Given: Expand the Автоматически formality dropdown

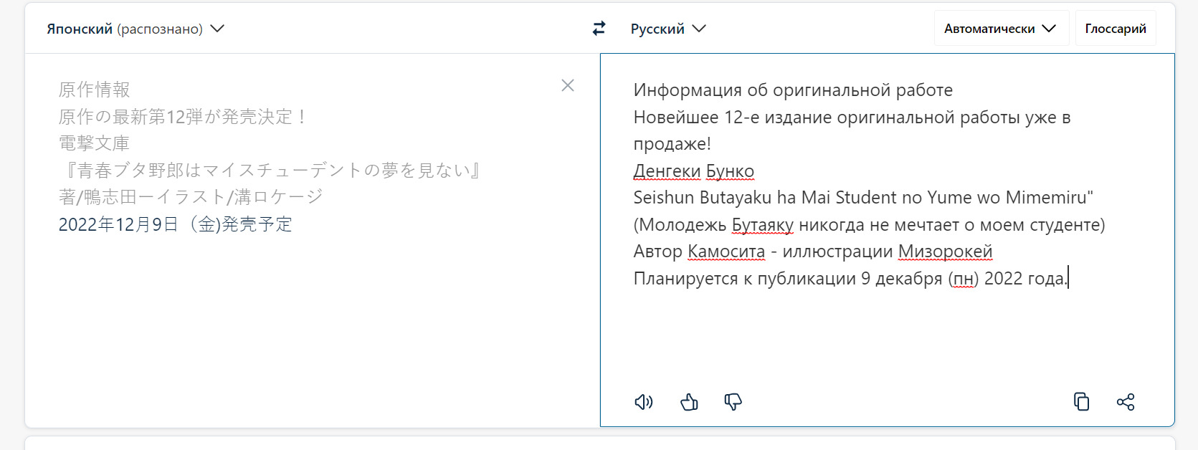Looking at the screenshot, I should [1000, 29].
